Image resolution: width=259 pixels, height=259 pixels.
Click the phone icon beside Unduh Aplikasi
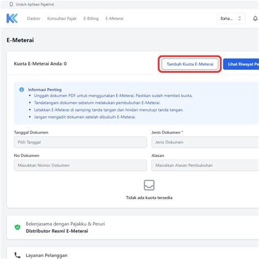[11, 4]
